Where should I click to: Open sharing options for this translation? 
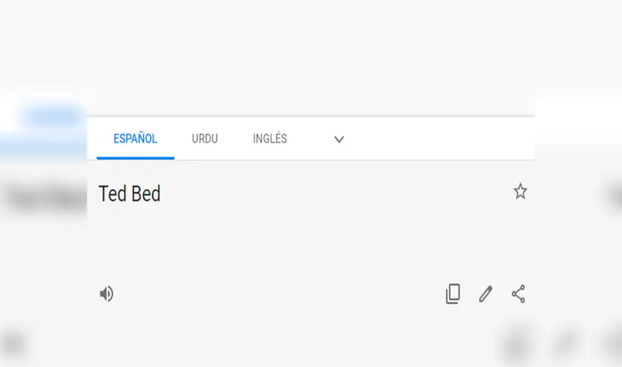pos(518,294)
